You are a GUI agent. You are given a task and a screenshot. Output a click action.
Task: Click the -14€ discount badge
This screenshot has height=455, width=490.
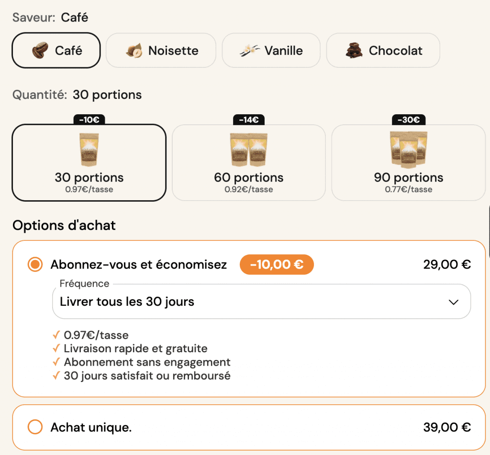(249, 120)
